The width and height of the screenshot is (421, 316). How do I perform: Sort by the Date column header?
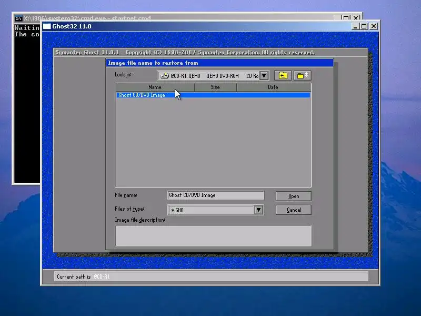pos(274,87)
